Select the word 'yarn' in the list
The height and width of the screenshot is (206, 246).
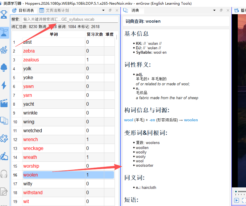54,95
